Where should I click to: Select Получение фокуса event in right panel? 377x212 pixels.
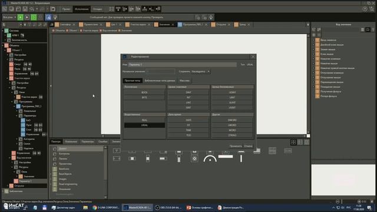pos(330,91)
